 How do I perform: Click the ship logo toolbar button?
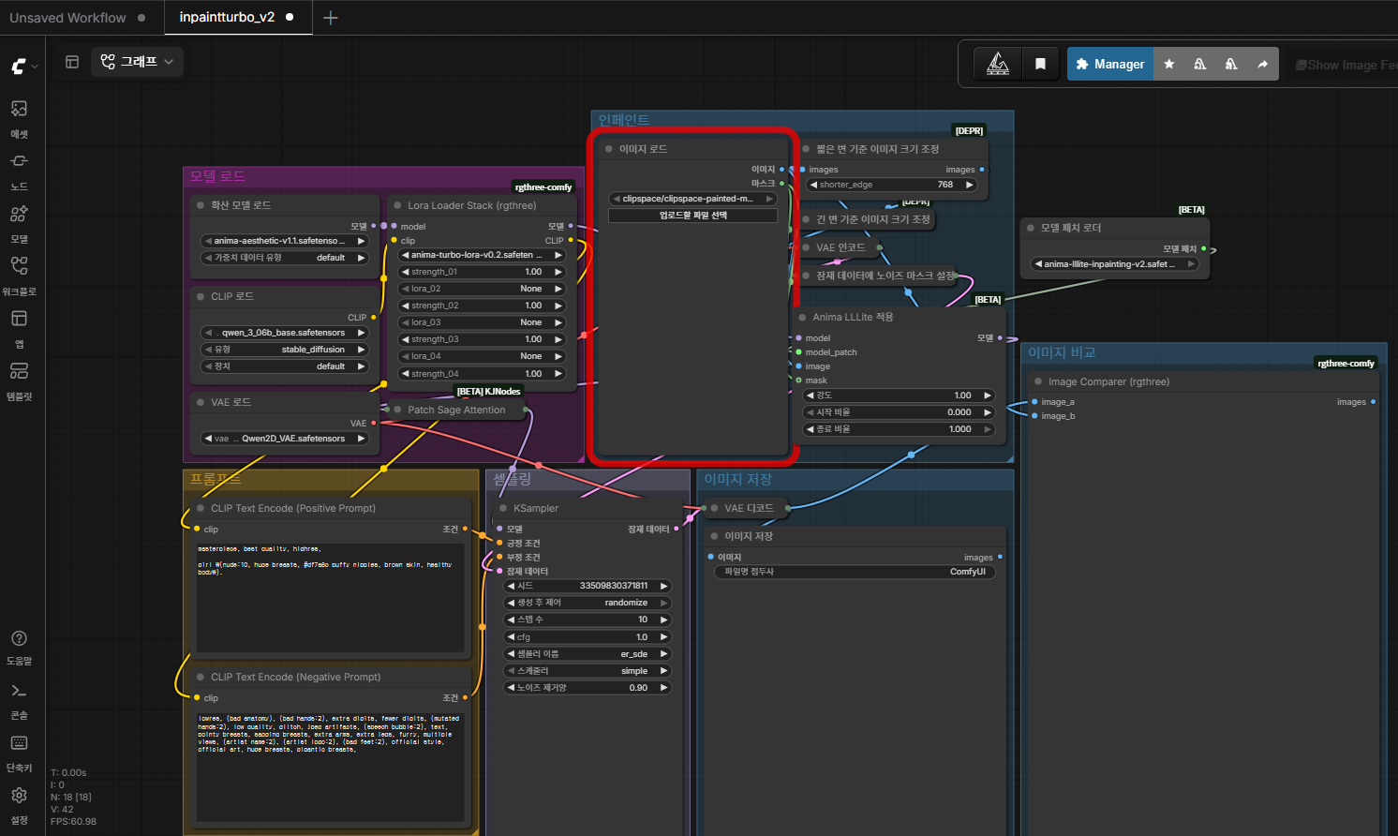tap(998, 64)
